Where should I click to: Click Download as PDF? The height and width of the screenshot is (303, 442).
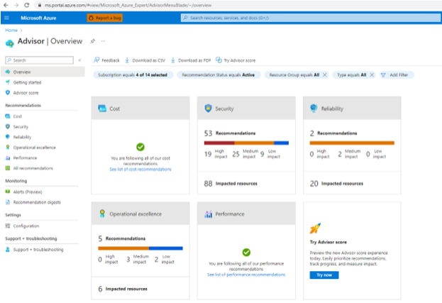pos(191,60)
